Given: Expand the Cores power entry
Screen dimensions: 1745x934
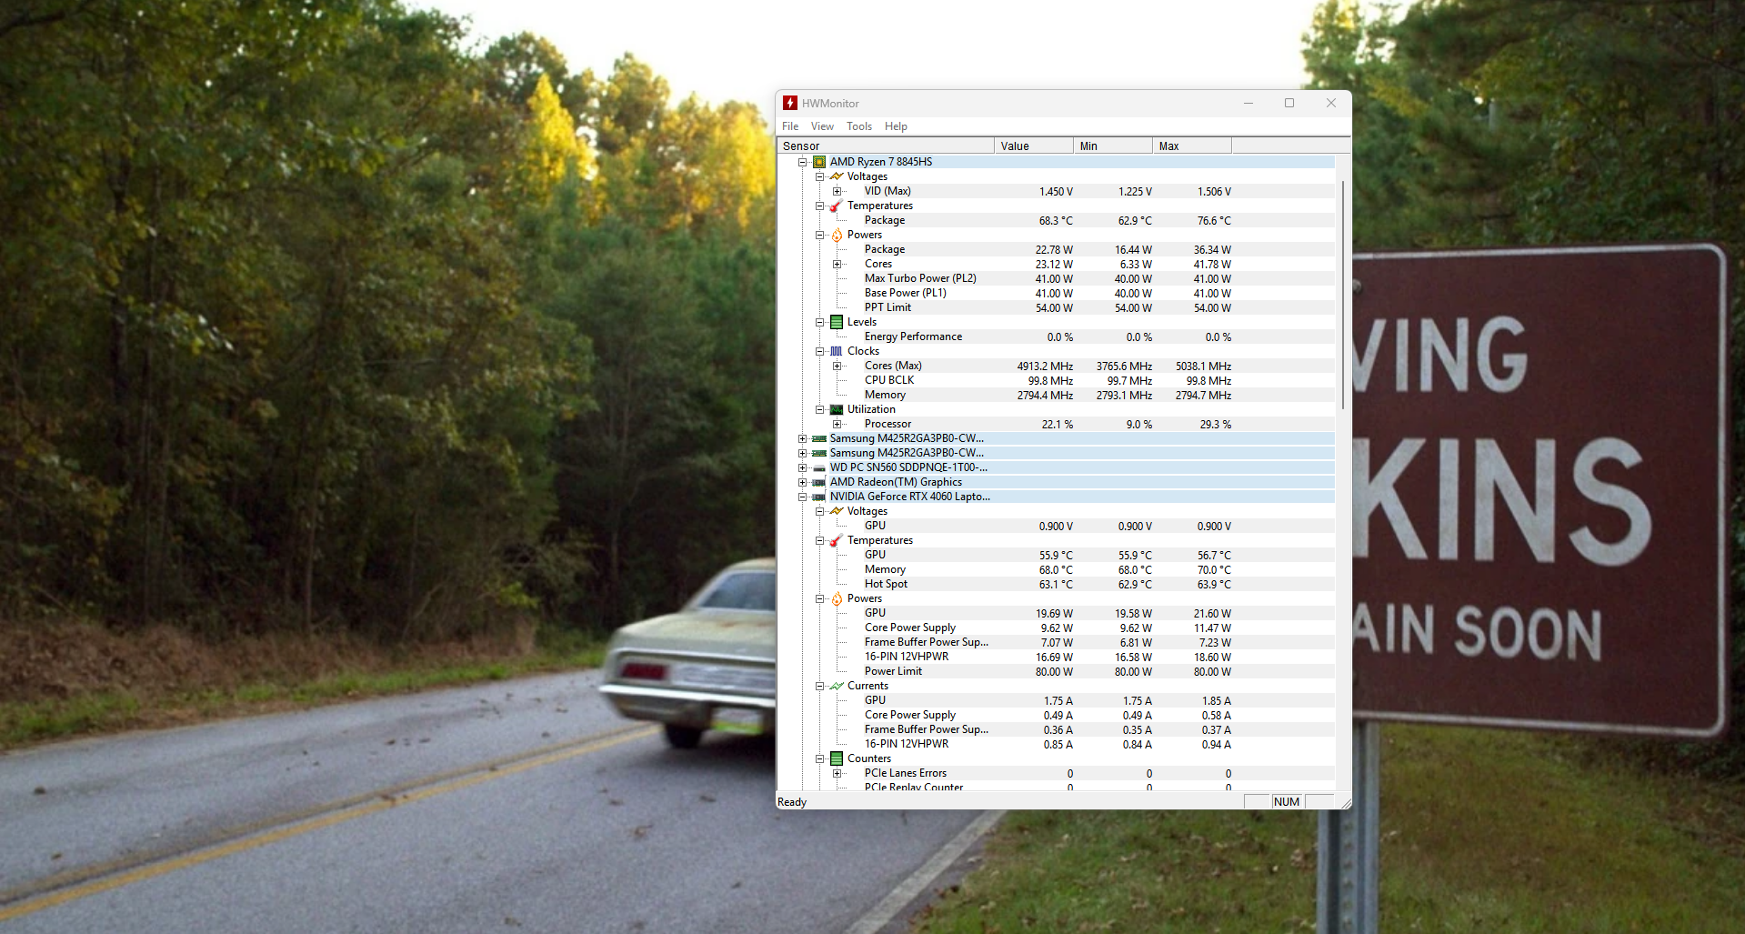Looking at the screenshot, I should (x=837, y=264).
